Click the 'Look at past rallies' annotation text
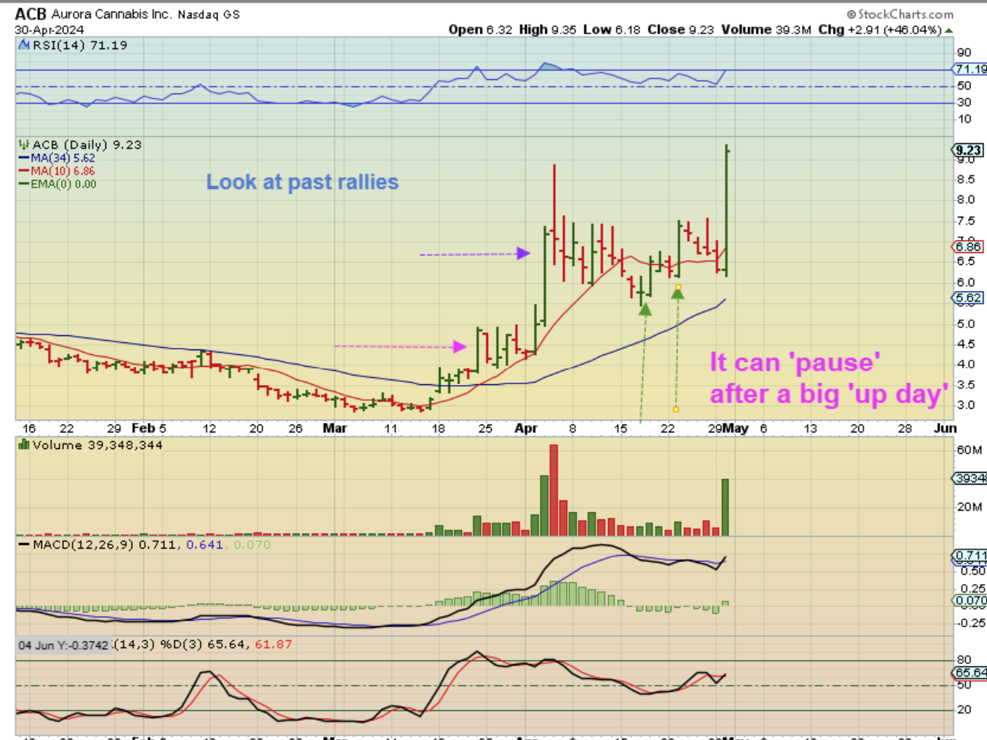The width and height of the screenshot is (987, 740). pos(302,182)
